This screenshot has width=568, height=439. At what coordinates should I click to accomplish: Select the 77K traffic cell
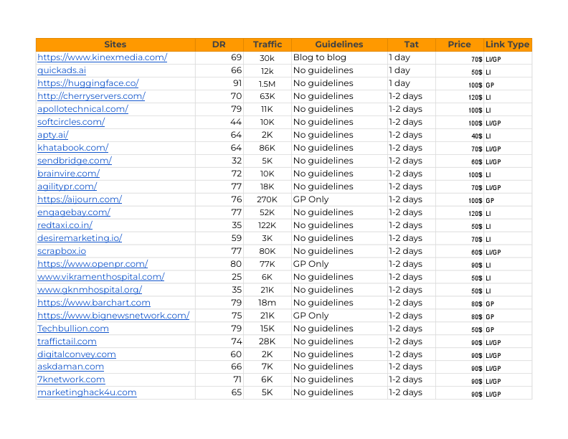tap(268, 264)
